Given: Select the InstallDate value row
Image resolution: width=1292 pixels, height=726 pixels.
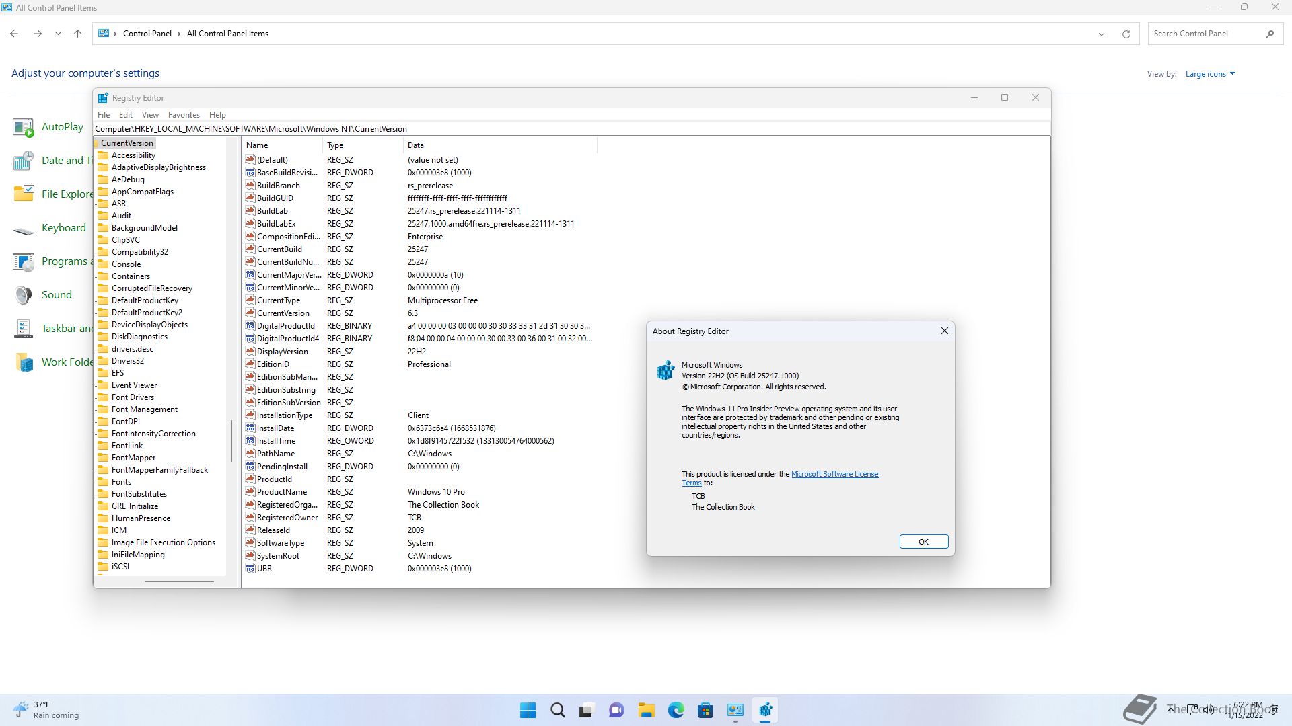Looking at the screenshot, I should (419, 428).
